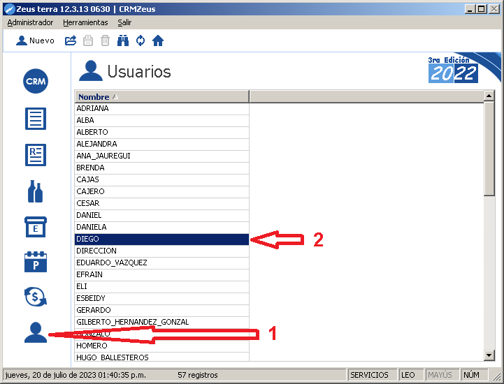The height and width of the screenshot is (384, 504).
Task: Select the CAJERO user row
Action: pyautogui.click(x=162, y=192)
